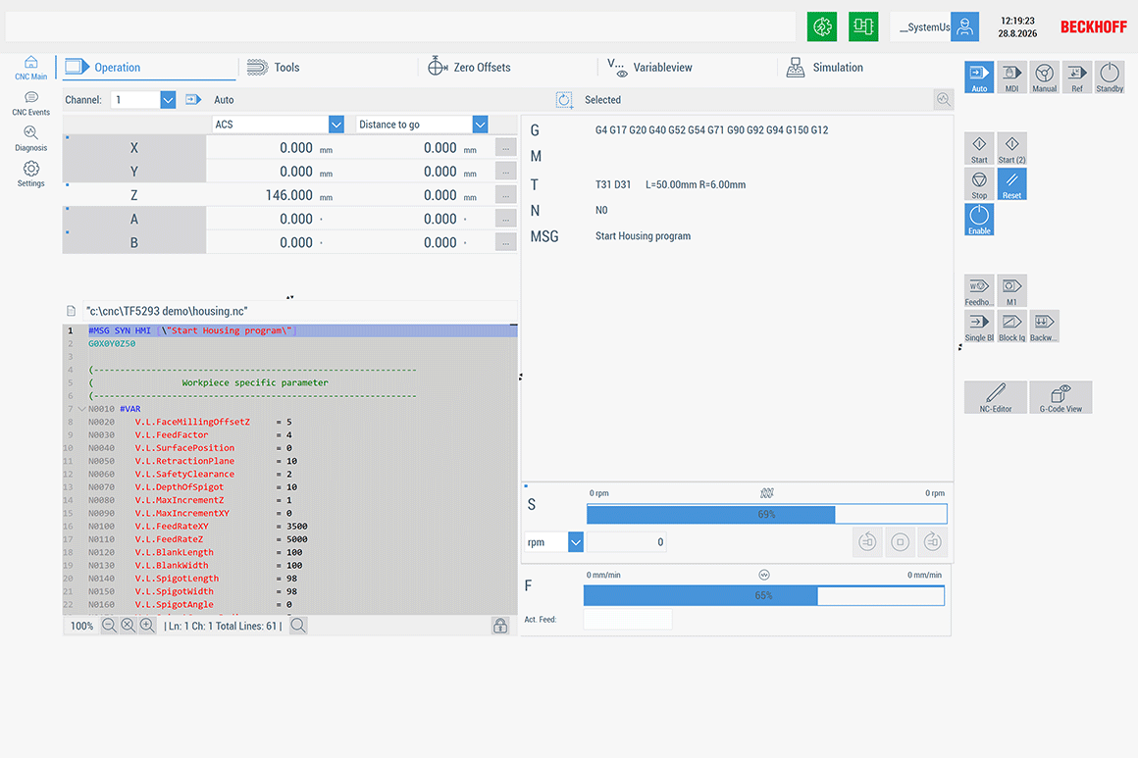This screenshot has height=758, width=1138.
Task: Open the G-Code View
Action: coord(1060,397)
